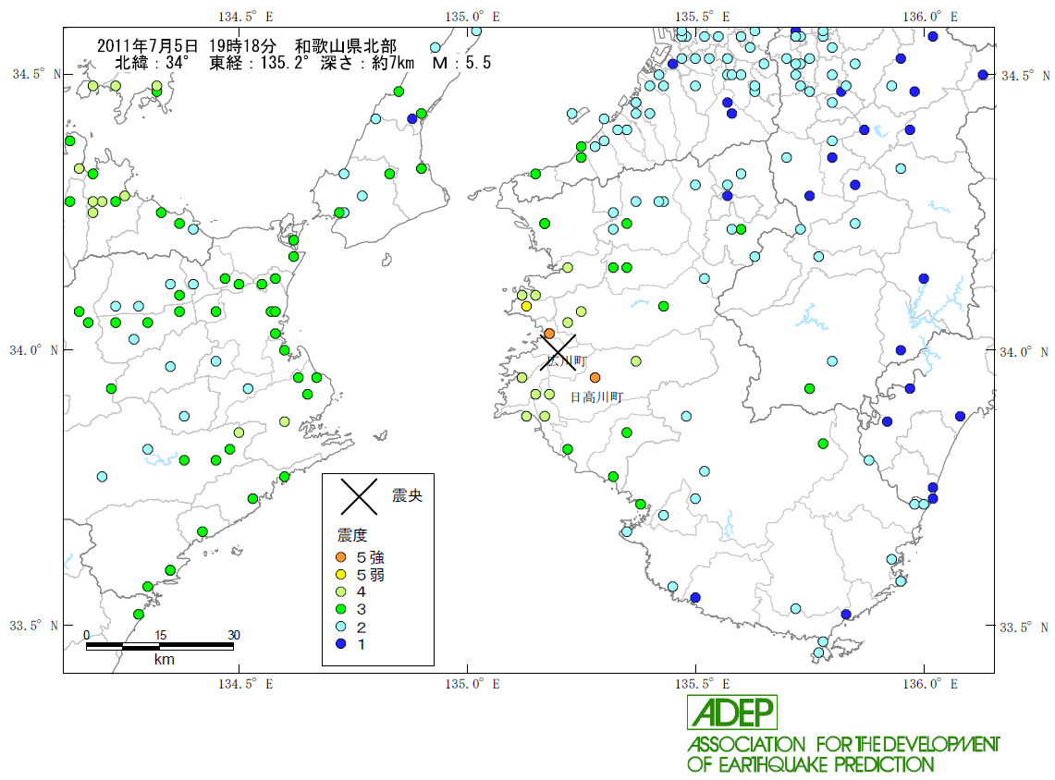
Task: Click the orange dot next to the epicenter cross
Action: pos(549,334)
